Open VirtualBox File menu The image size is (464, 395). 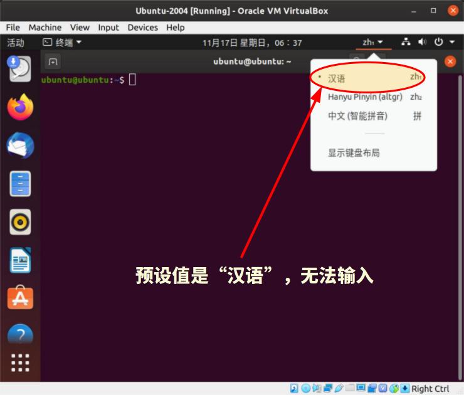13,28
